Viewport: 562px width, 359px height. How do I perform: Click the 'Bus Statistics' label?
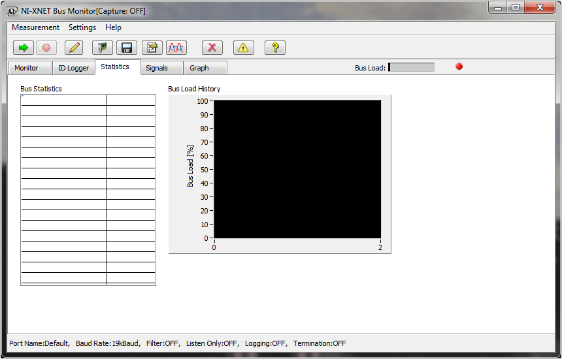click(41, 89)
